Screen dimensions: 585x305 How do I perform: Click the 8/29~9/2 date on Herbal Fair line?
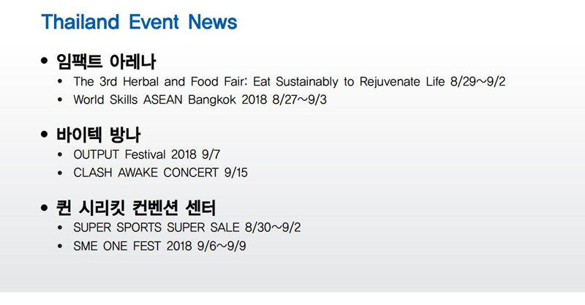coord(478,81)
